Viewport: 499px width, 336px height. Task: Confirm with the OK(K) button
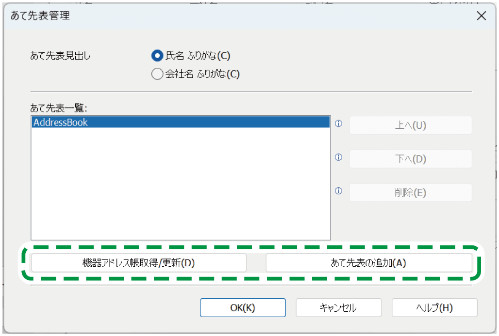(243, 307)
